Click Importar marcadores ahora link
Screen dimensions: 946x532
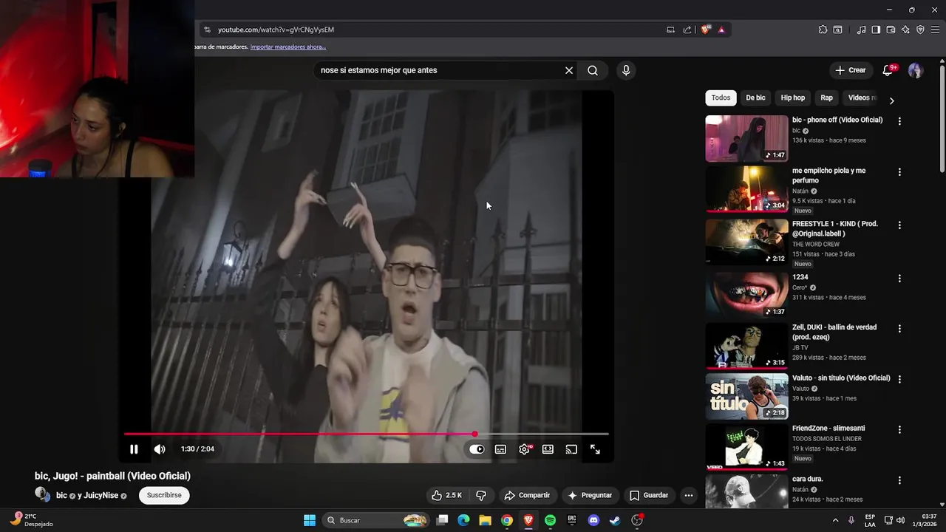[288, 47]
